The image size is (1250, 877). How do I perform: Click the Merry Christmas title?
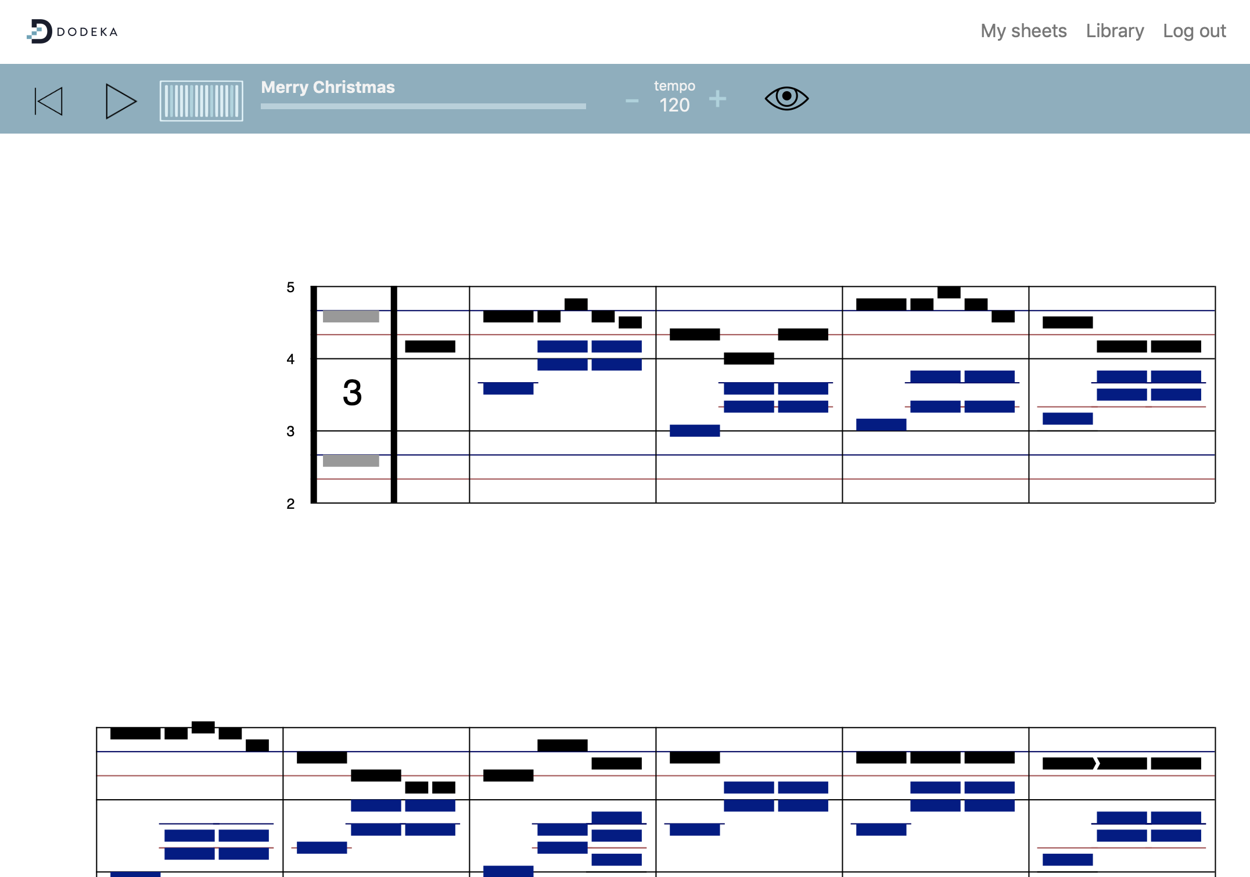pyautogui.click(x=328, y=87)
